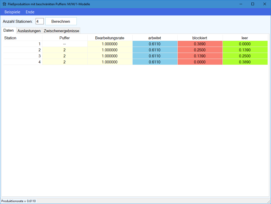Click the Station column header
Viewport: 271px width, 204px height.
(10, 38)
